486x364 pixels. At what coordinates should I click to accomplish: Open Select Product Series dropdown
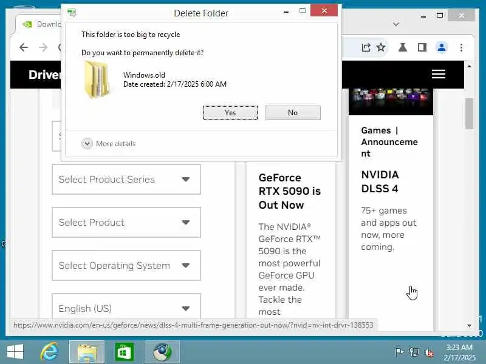[x=126, y=179]
